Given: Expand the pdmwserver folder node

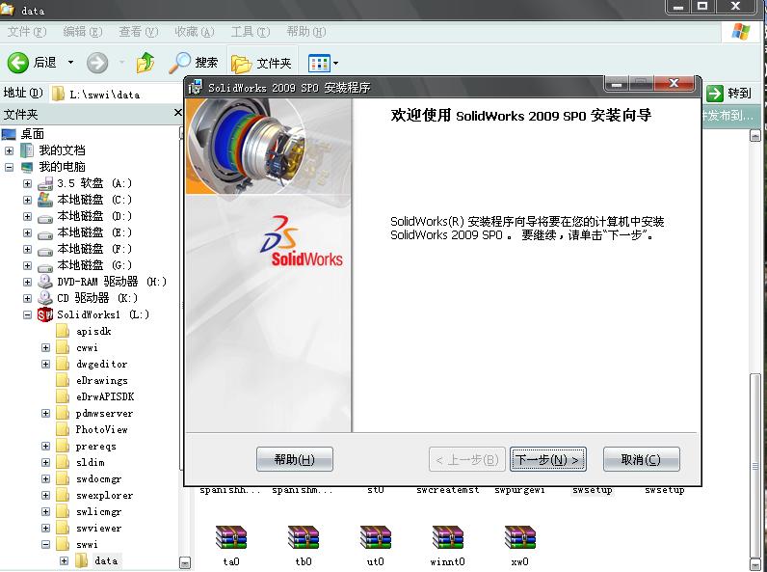Looking at the screenshot, I should coord(45,414).
